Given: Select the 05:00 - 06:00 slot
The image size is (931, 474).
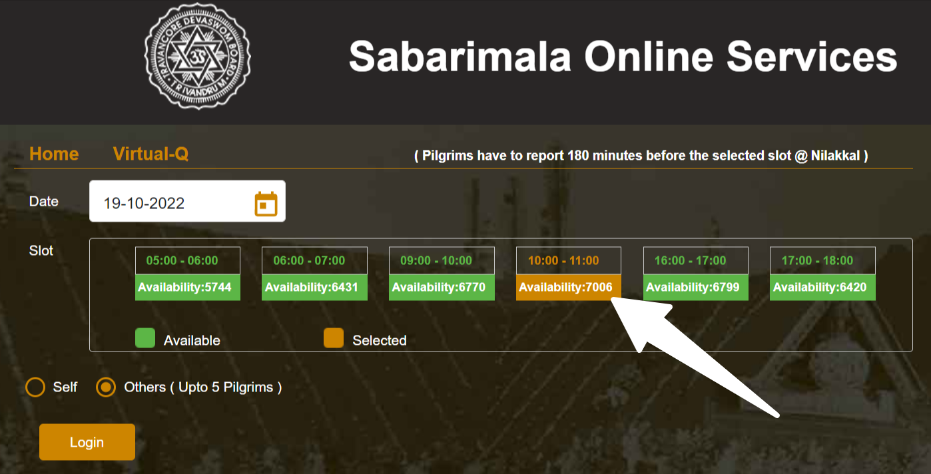Looking at the screenshot, I should pos(187,260).
